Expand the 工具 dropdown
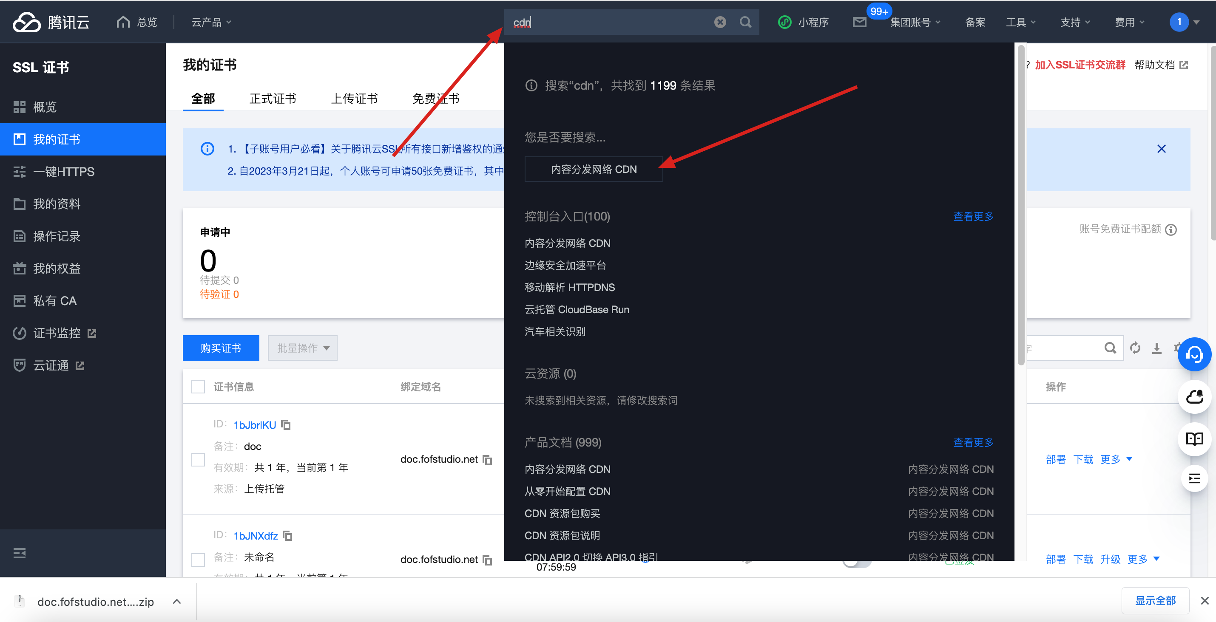This screenshot has width=1216, height=622. (x=1020, y=22)
